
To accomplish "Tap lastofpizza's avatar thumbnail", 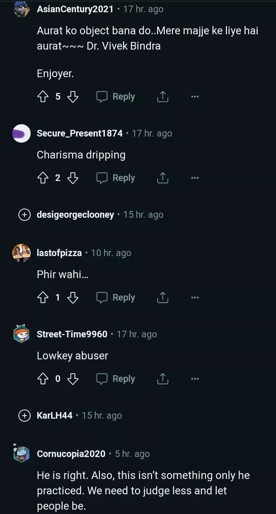I will [x=22, y=253].
